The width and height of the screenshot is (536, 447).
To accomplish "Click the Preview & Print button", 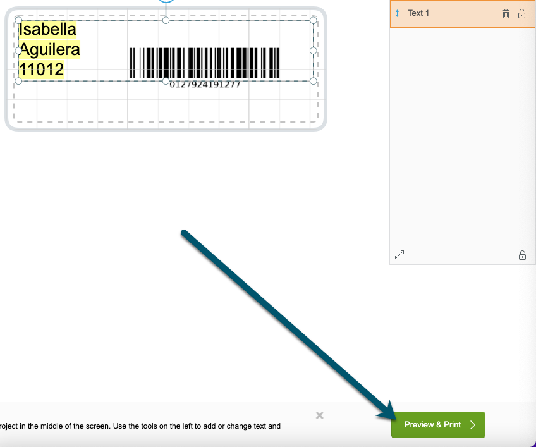I will 438,425.
